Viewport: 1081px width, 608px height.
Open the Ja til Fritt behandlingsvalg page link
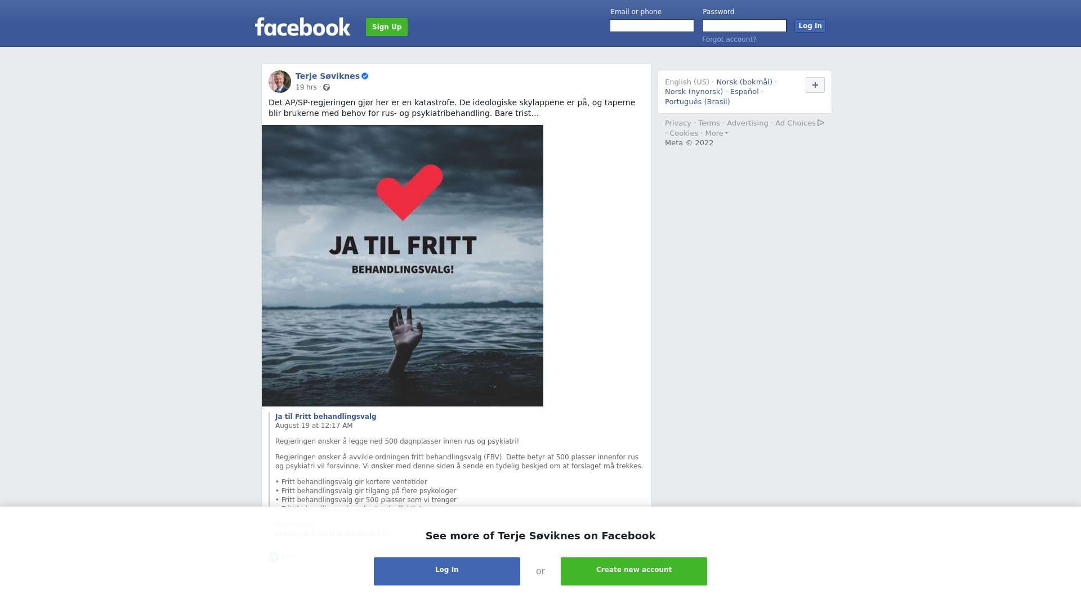[x=326, y=417]
